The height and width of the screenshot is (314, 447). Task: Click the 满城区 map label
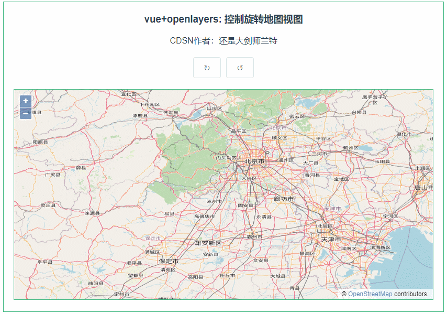[x=152, y=252]
